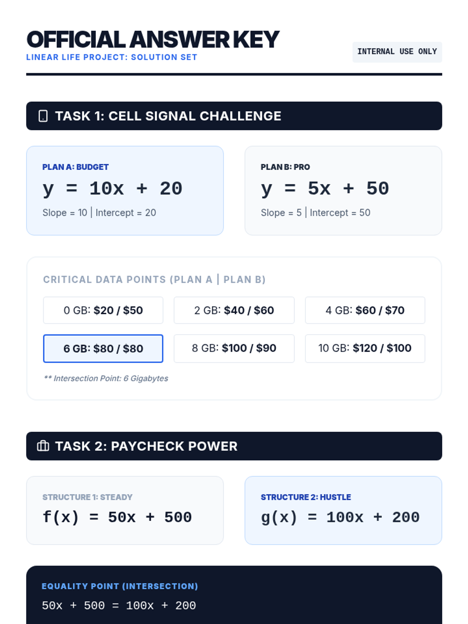468x624 pixels.
Task: Click the 50x + 500 = 100x + 200 equation
Action: [119, 605]
